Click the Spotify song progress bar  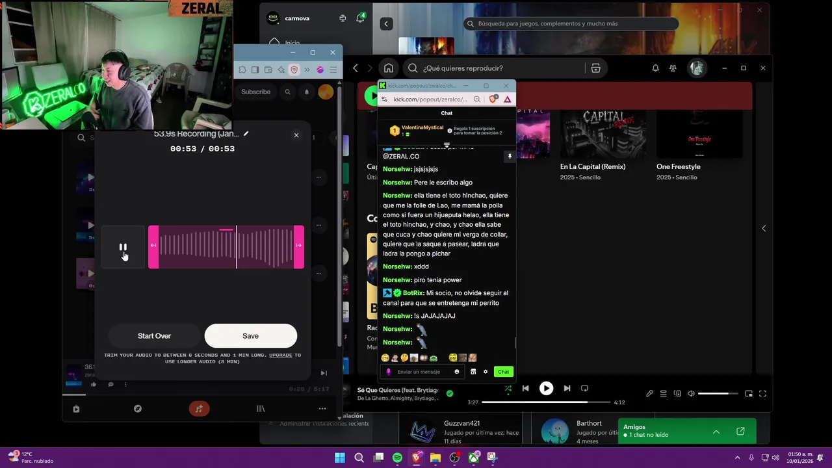coord(546,402)
